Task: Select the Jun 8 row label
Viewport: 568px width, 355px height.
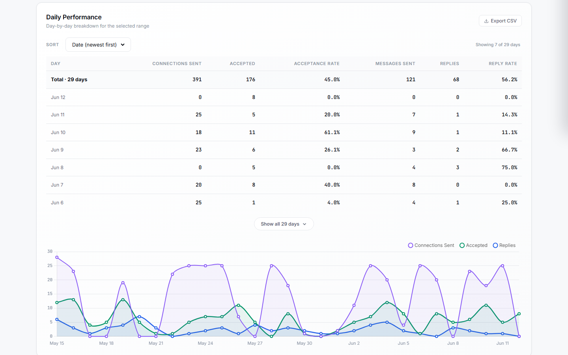Action: click(57, 168)
